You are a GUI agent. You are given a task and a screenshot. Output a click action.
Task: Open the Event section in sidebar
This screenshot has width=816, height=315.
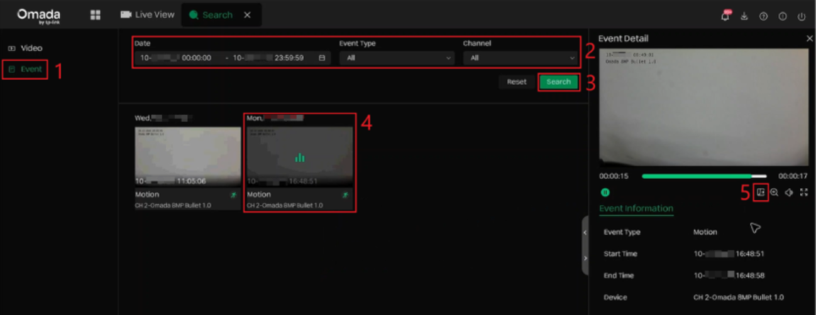tap(25, 69)
